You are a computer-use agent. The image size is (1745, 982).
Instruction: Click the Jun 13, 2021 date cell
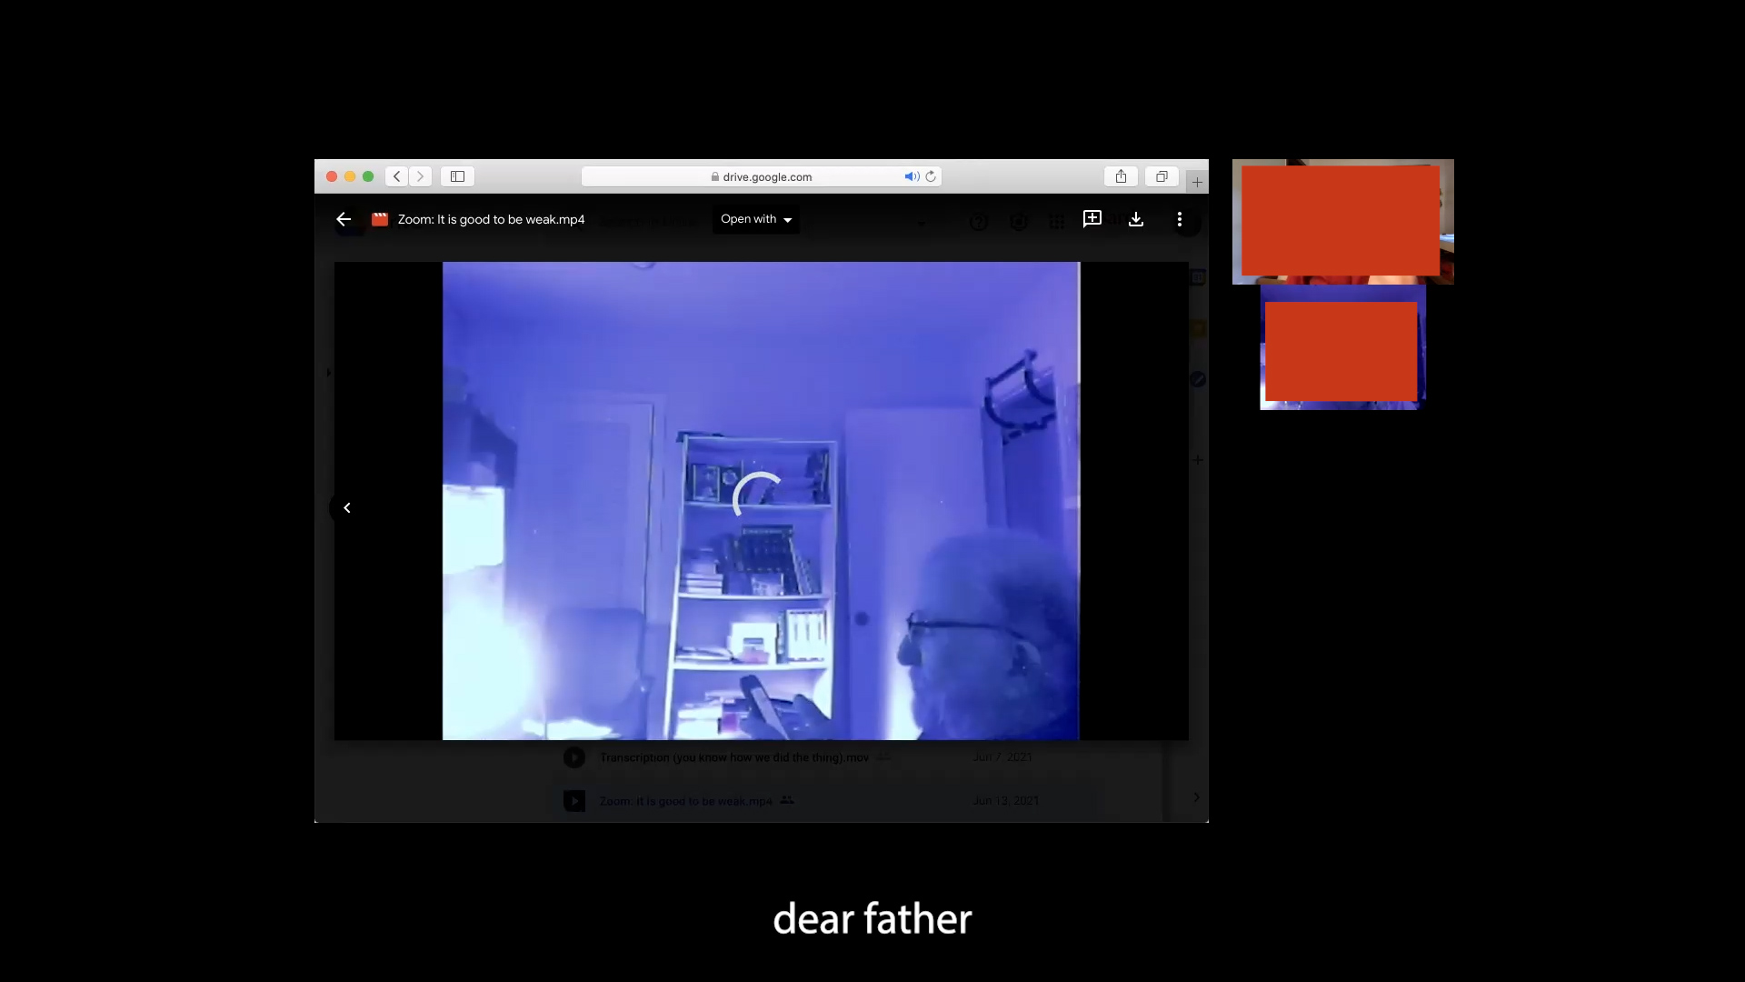coord(1005,801)
